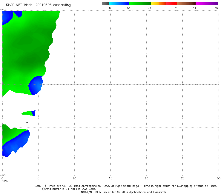Image resolution: width=221 pixels, height=194 pixels.
Task: Click the green 18–34 color bar segment
Action: [x=140, y=4]
